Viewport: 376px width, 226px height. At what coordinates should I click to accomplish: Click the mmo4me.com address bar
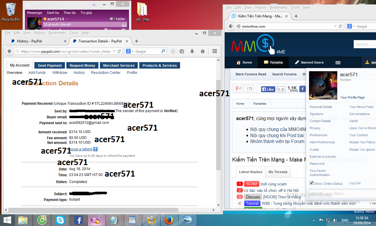(x=287, y=26)
